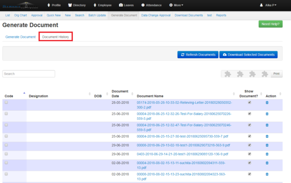Delete the 00004 suchita 15-13-11 document
This screenshot has height=183, width=291.
point(267,163)
